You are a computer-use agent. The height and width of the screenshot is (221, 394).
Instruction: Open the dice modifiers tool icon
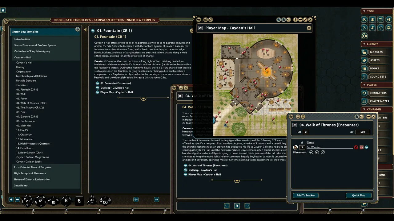364,28
